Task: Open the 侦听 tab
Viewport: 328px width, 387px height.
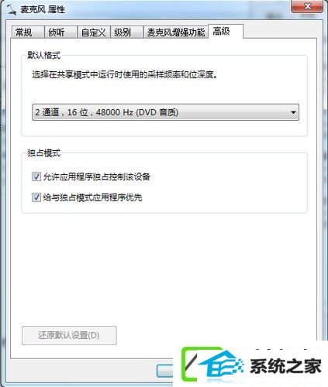Action: (x=61, y=33)
